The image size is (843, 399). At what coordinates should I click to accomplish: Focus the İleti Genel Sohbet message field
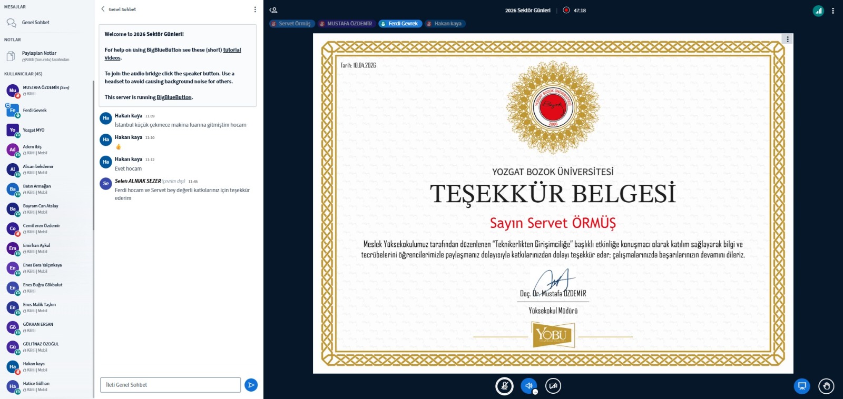pyautogui.click(x=170, y=385)
